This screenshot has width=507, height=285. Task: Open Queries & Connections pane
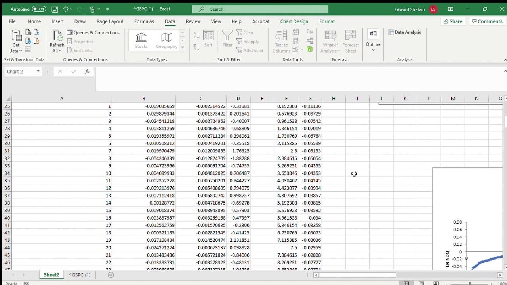point(93,32)
